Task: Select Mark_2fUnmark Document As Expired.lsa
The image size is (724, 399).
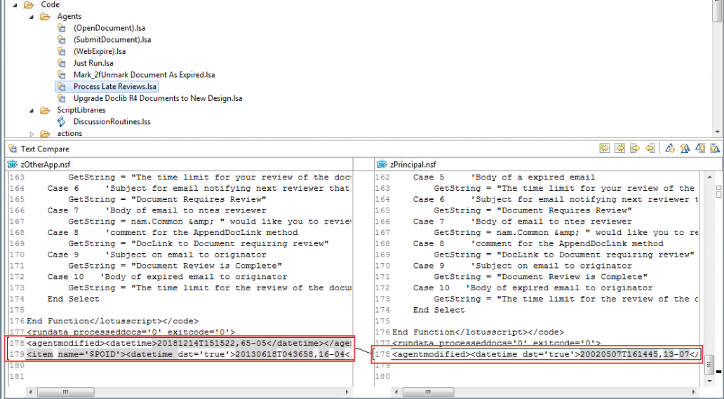Action: coord(144,74)
